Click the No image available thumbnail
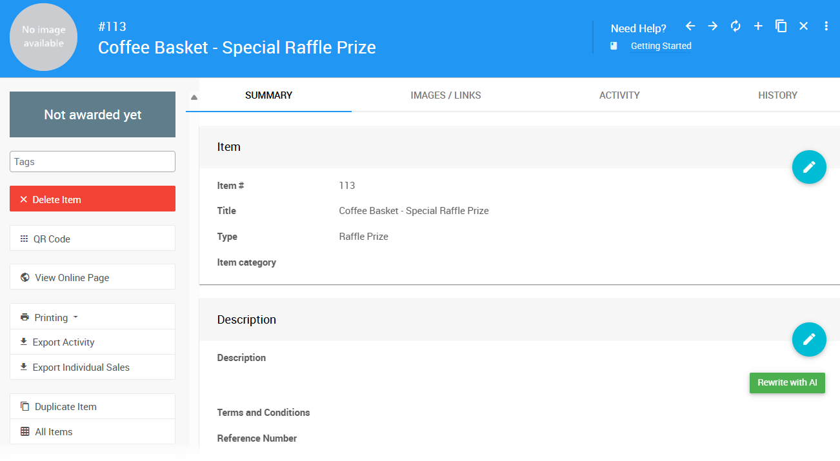Image resolution: width=840 pixels, height=461 pixels. [x=43, y=37]
